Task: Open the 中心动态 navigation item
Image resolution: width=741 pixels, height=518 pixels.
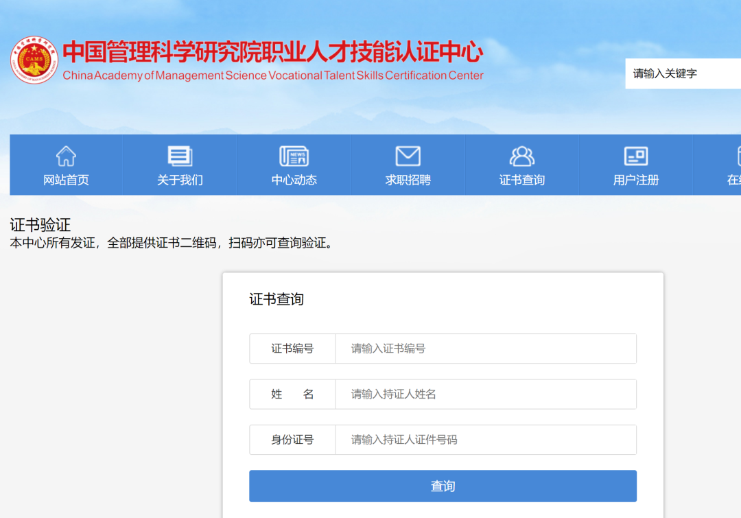Action: [294, 180]
